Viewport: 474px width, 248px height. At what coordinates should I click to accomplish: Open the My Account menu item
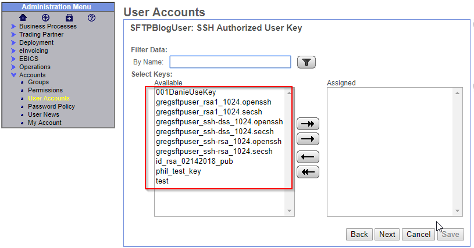pos(44,123)
